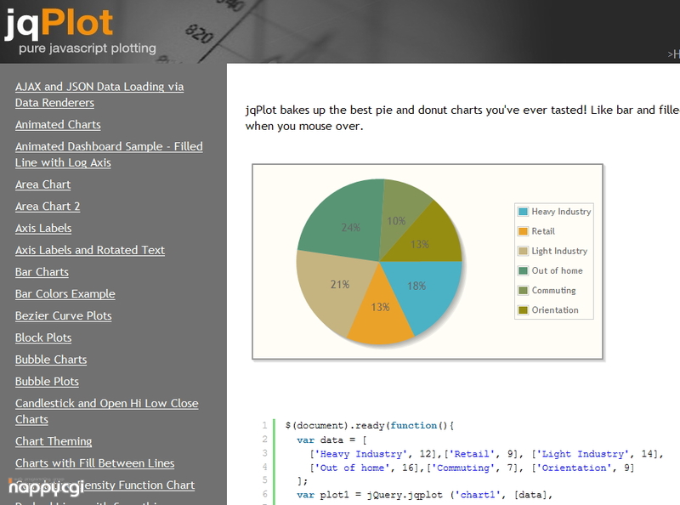
Task: Go to the Block Plots example
Action: (x=43, y=338)
